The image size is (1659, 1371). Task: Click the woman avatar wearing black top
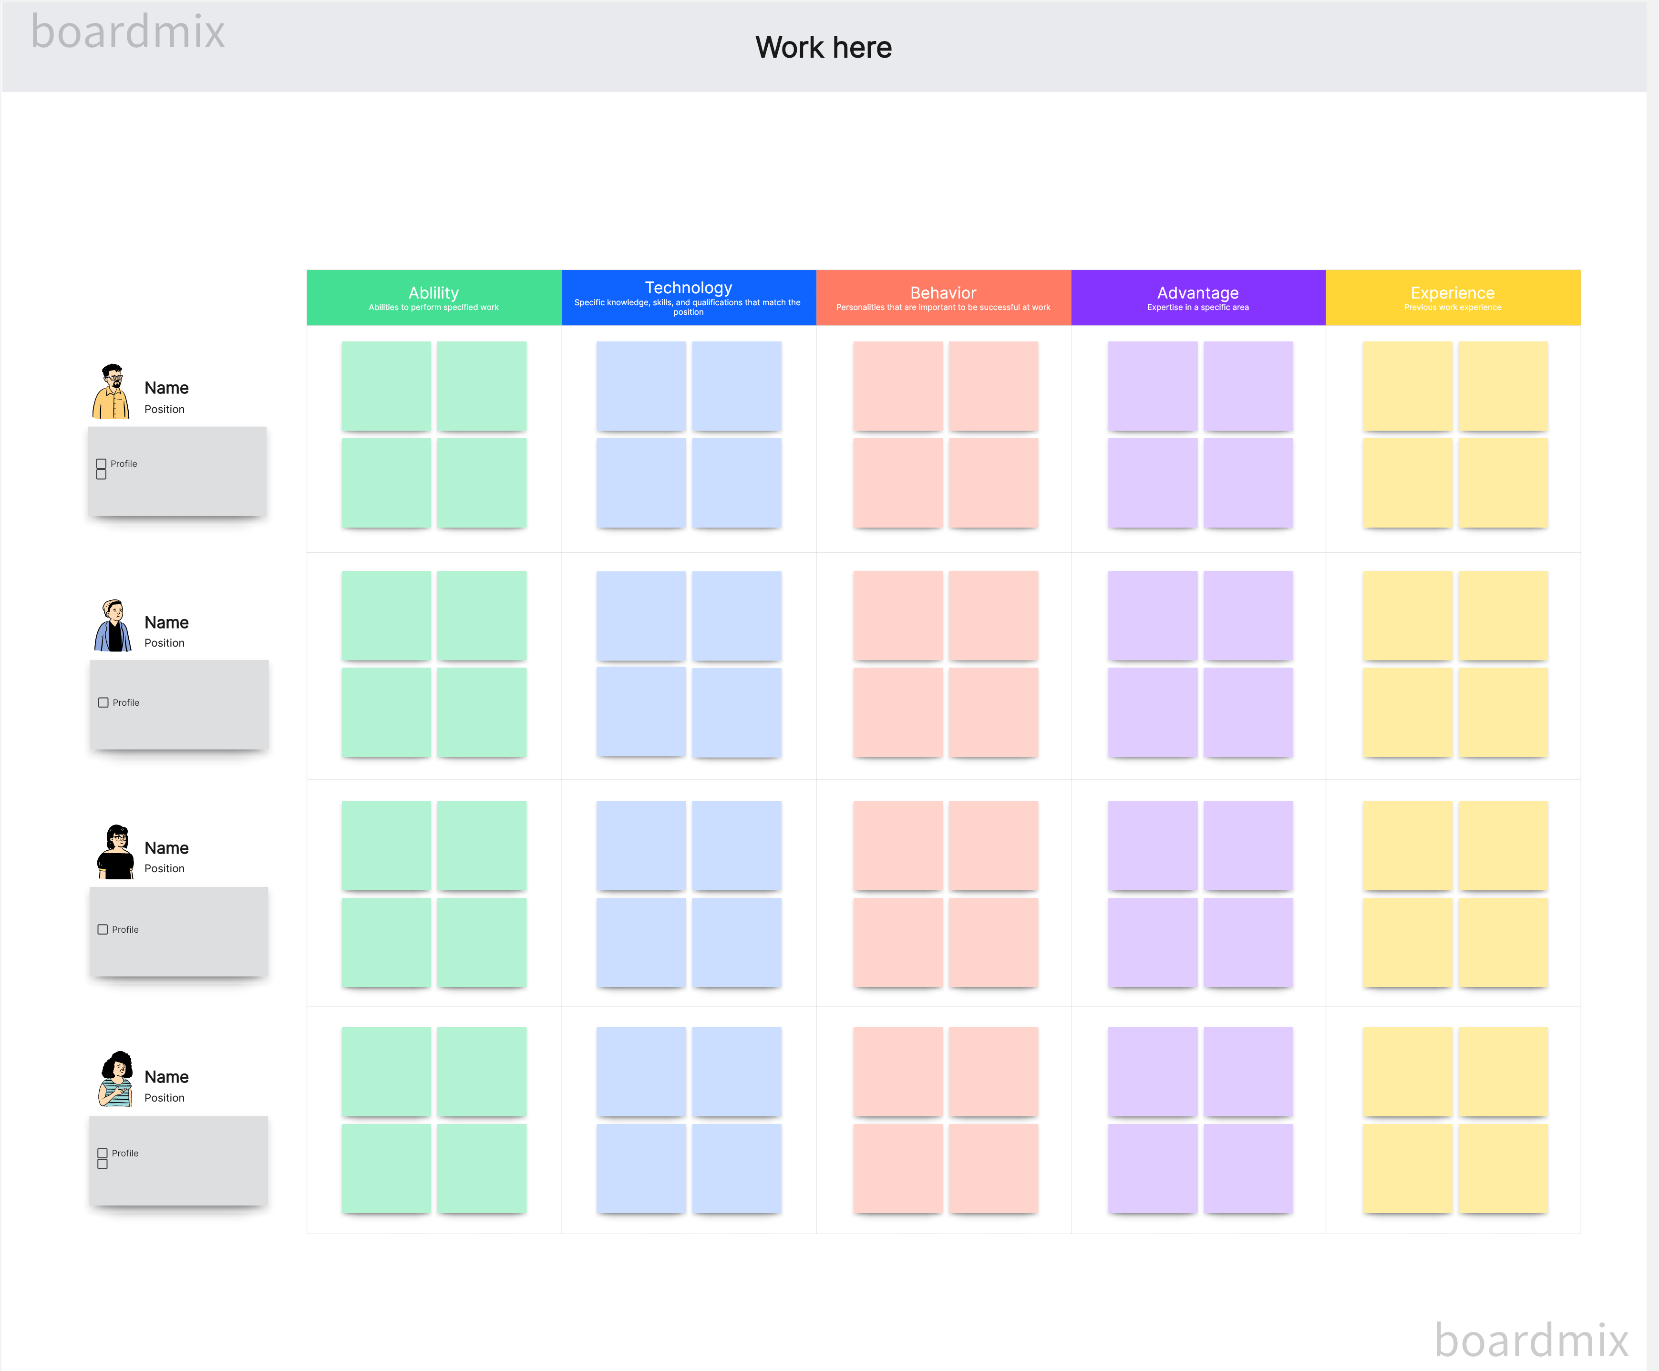[116, 852]
